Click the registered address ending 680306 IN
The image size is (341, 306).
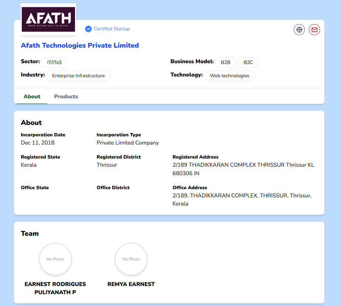243,169
